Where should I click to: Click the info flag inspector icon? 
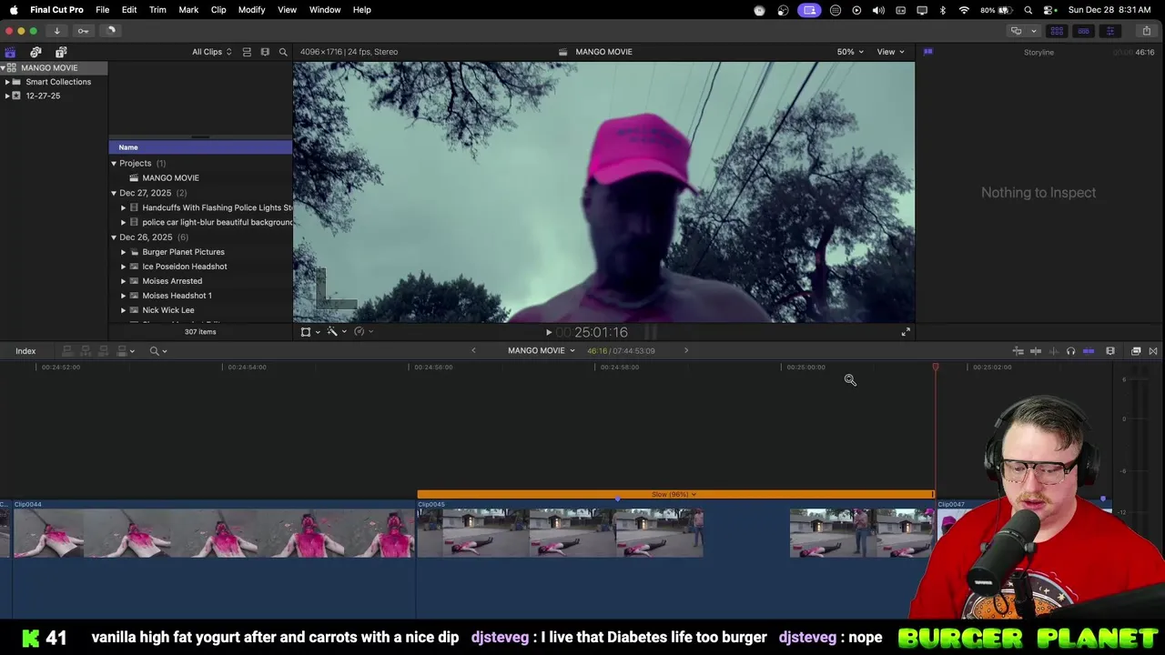point(927,52)
